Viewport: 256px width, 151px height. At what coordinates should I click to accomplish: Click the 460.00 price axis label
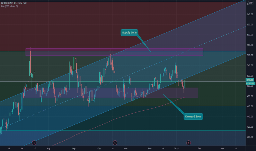(250, 107)
